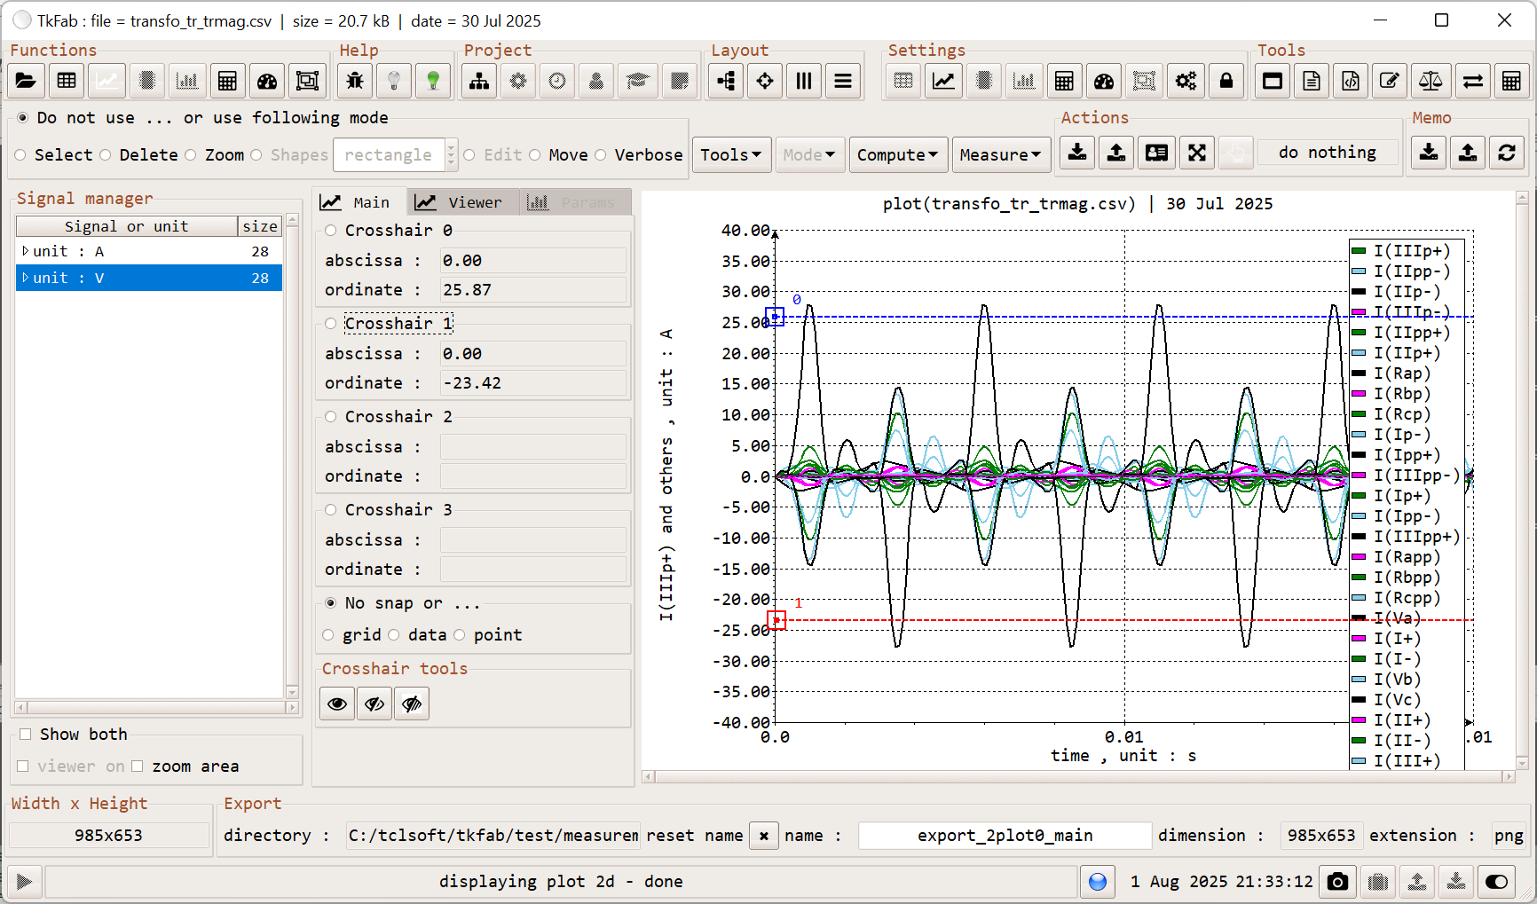The width and height of the screenshot is (1537, 904).
Task: Click the do nothing action button
Action: click(1327, 153)
